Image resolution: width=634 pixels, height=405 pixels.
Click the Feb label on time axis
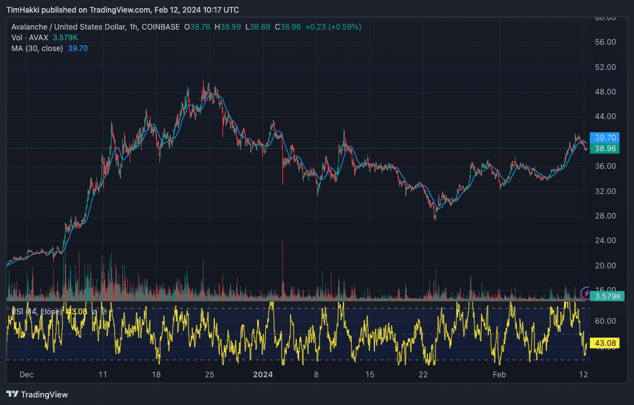click(499, 375)
